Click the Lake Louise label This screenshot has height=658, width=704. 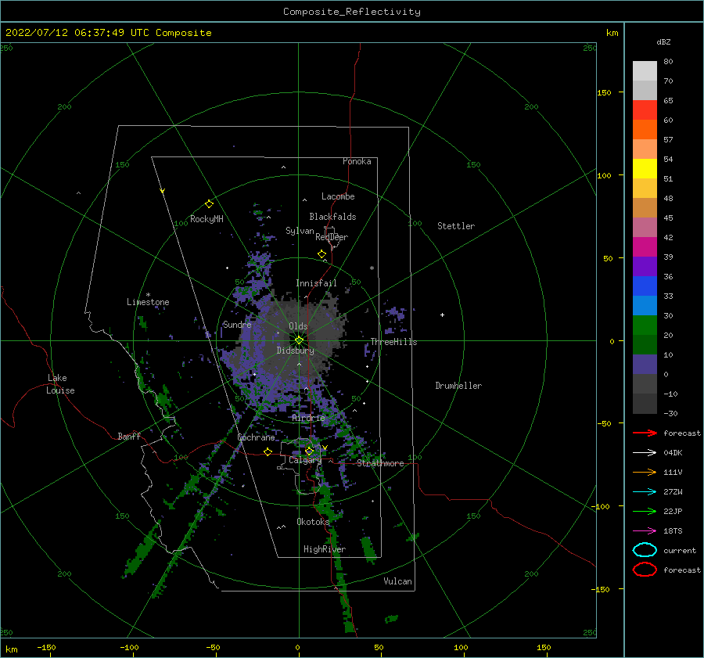[x=60, y=384]
